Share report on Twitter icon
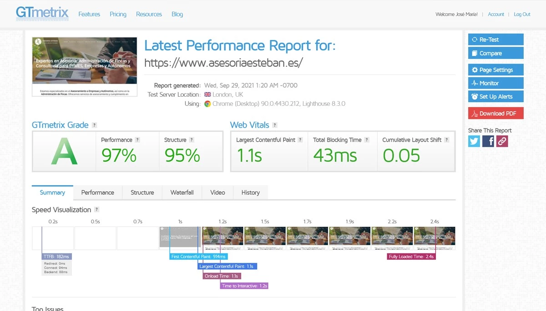This screenshot has width=546, height=311. [x=474, y=141]
